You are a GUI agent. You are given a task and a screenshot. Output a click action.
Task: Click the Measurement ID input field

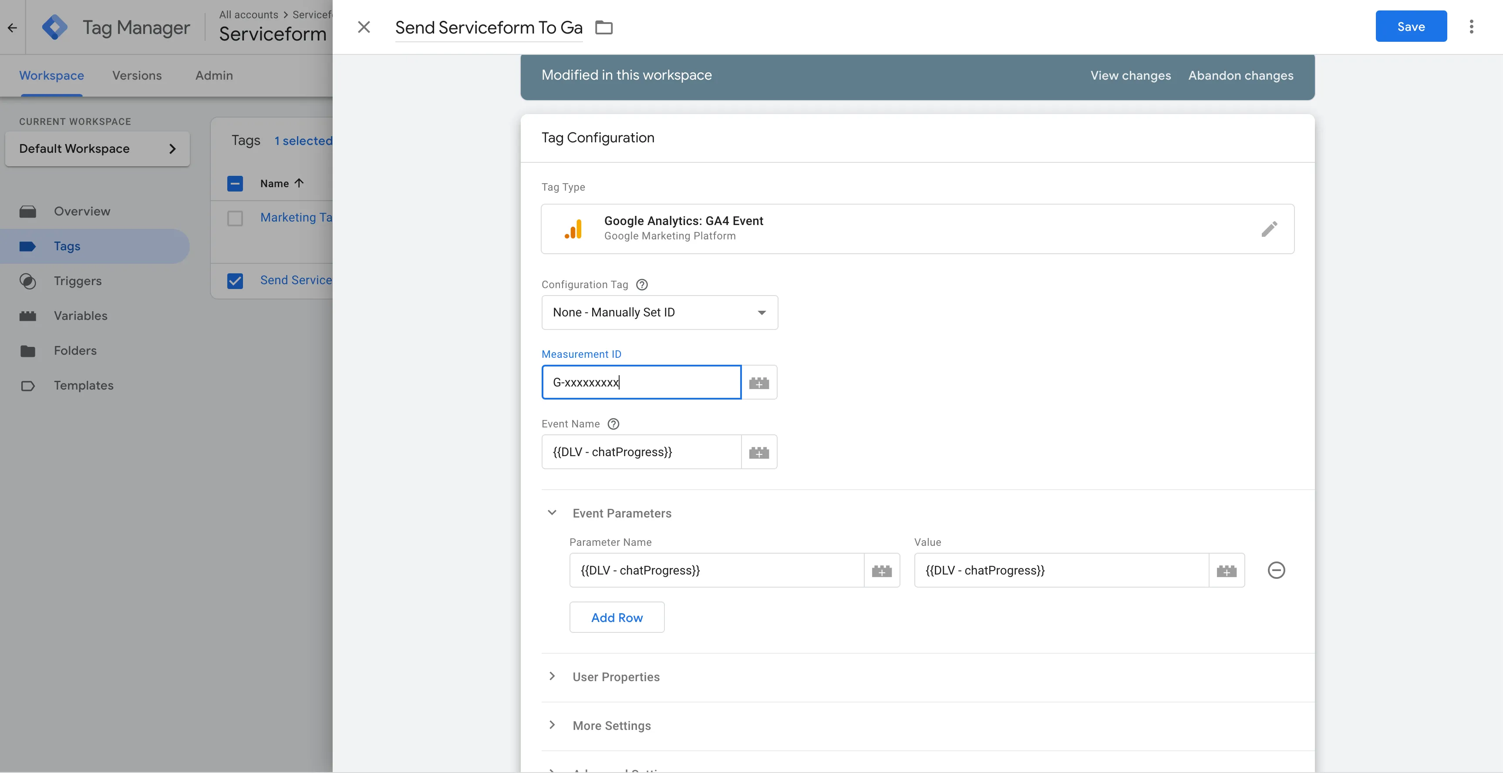pos(641,383)
